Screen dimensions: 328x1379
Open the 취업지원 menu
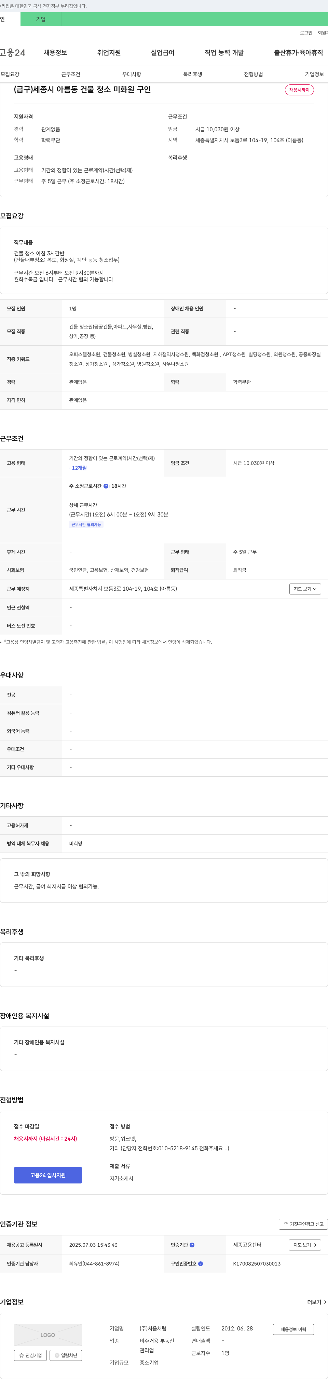109,52
